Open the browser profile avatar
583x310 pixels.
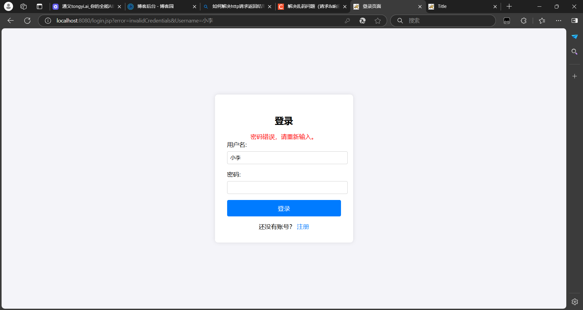coord(9,6)
